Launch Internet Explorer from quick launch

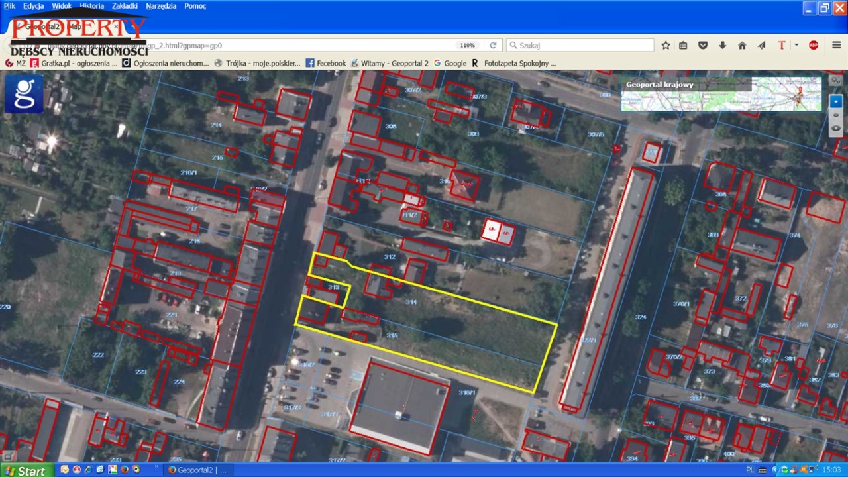[89, 470]
